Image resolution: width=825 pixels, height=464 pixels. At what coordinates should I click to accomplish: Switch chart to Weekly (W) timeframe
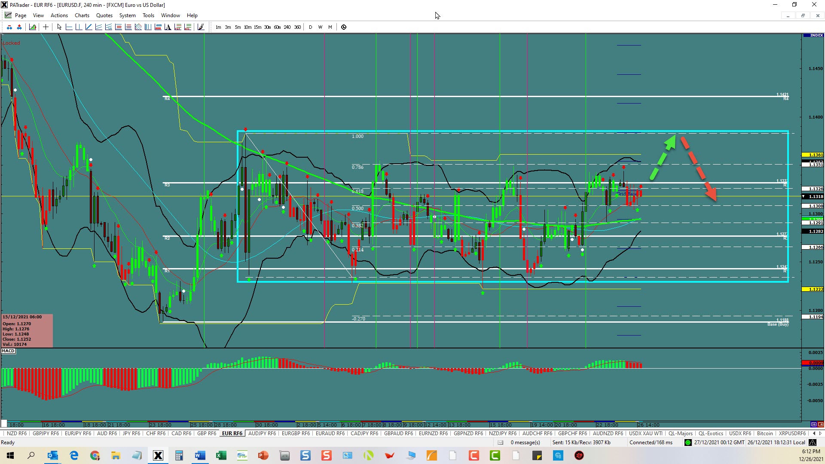tap(320, 27)
